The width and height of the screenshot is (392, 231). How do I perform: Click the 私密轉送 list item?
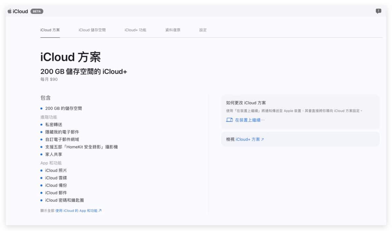pyautogui.click(x=54, y=125)
